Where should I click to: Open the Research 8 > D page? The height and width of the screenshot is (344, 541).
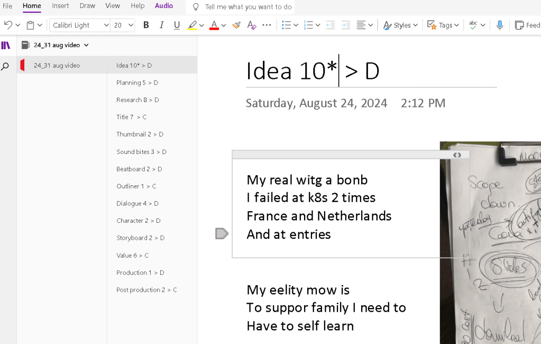point(152,100)
